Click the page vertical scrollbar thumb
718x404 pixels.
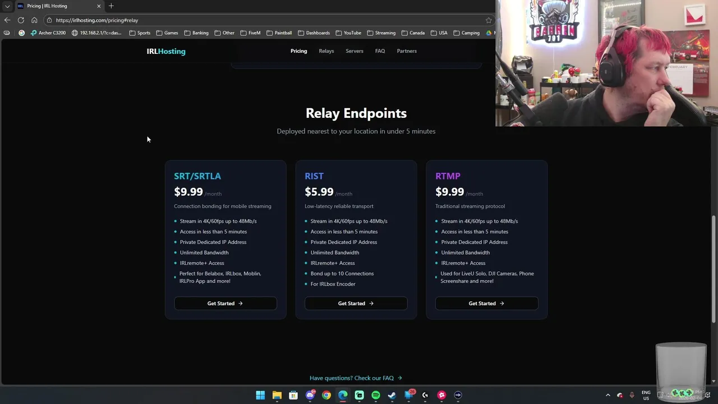click(x=714, y=269)
